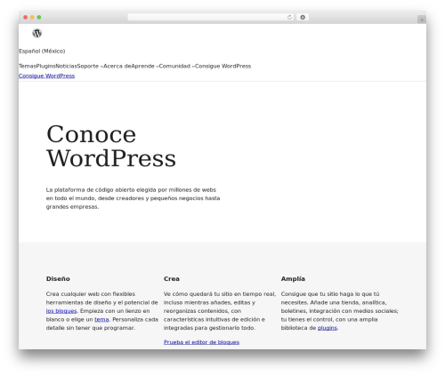Click the Crea section heading
This screenshot has width=445, height=376.
point(172,279)
